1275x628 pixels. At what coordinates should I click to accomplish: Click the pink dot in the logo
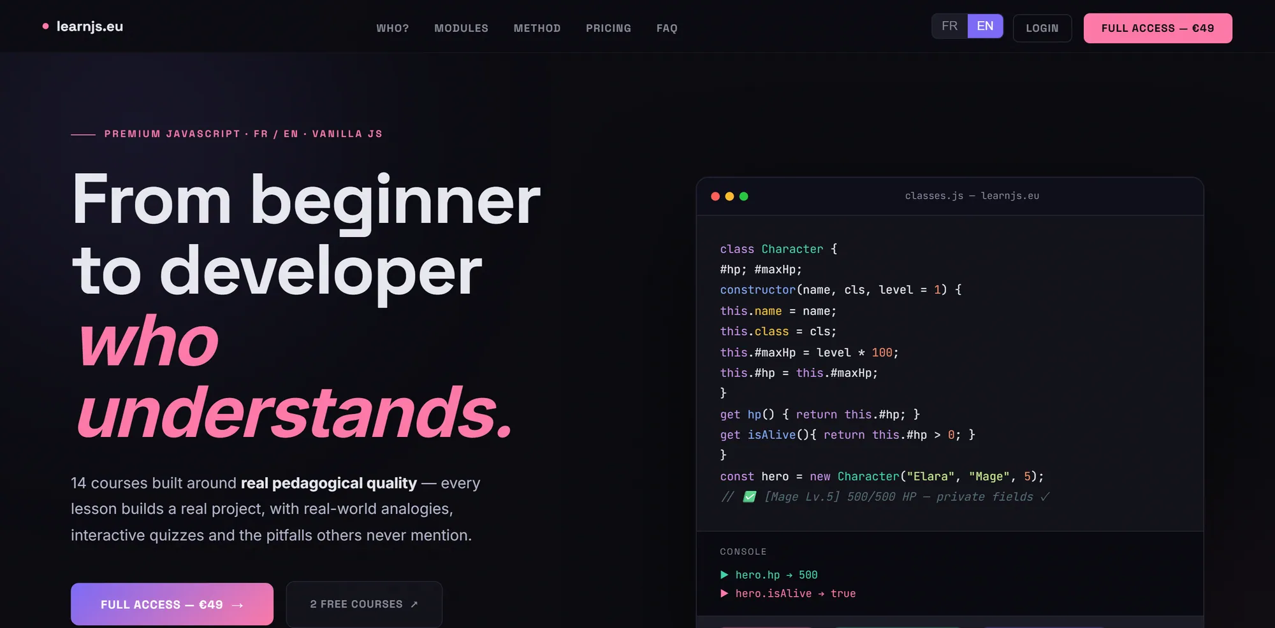point(45,26)
